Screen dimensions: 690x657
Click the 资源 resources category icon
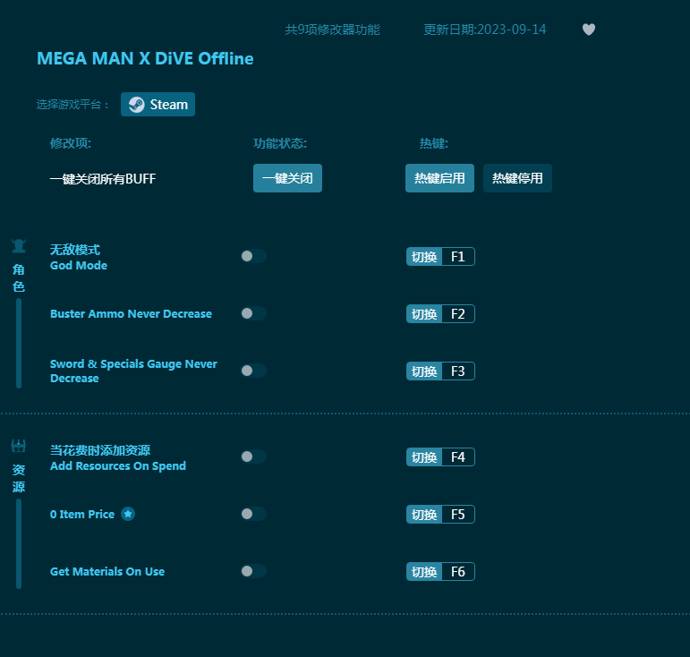coord(19,446)
